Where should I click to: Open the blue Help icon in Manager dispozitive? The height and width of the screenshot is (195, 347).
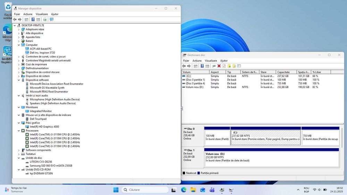33,19
